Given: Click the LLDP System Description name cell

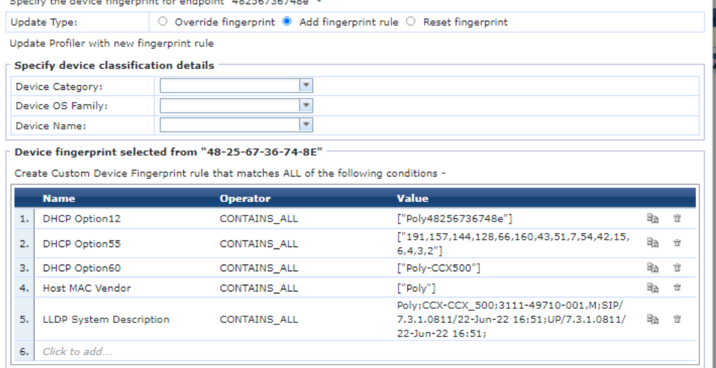Looking at the screenshot, I should [106, 320].
